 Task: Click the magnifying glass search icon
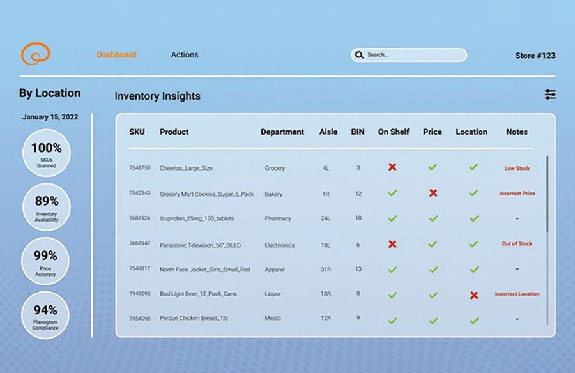tap(360, 55)
